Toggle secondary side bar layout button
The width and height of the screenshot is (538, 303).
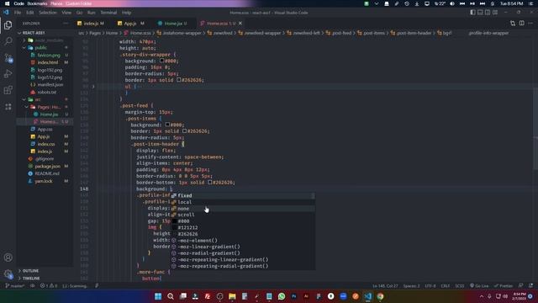tap(488, 13)
